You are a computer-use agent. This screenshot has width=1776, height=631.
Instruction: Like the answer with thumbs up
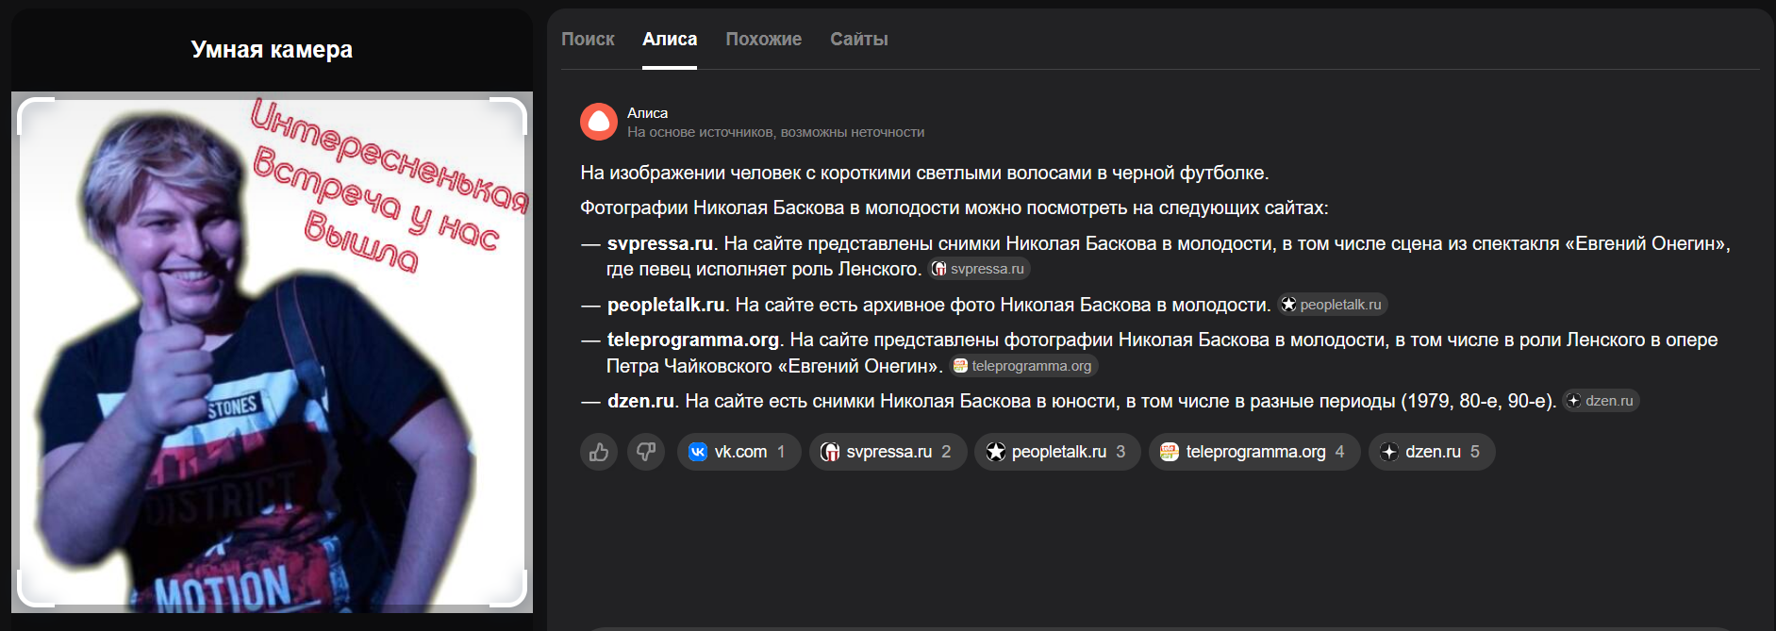(599, 452)
